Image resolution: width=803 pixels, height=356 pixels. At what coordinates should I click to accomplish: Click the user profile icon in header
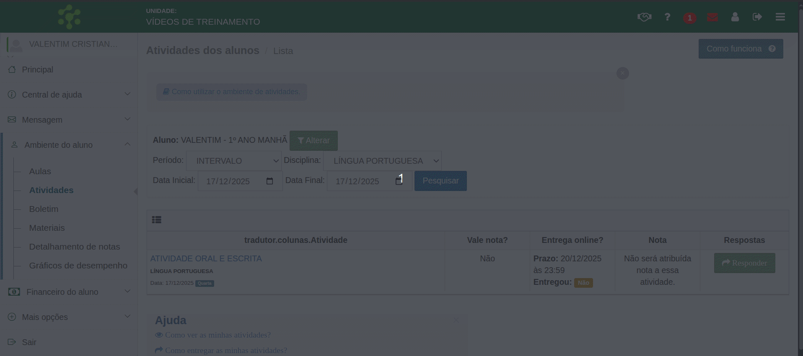coord(735,17)
